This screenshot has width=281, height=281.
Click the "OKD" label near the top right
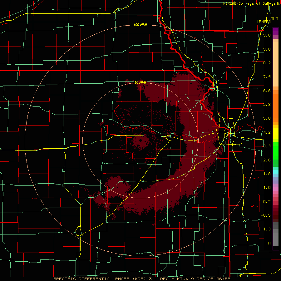pyautogui.click(x=274, y=19)
